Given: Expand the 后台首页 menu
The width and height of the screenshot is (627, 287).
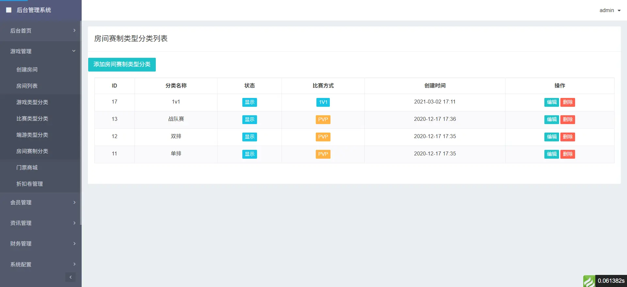Looking at the screenshot, I should pos(41,31).
